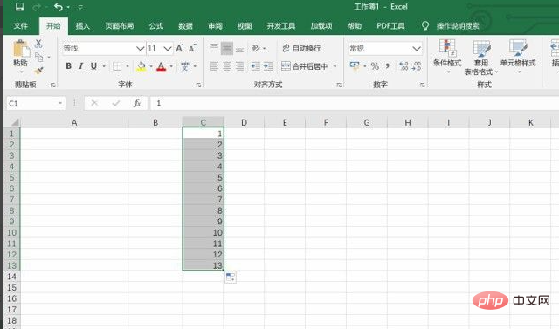This screenshot has width=559, height=329.
Task: Open the PDF工具 tab
Action: [390, 25]
